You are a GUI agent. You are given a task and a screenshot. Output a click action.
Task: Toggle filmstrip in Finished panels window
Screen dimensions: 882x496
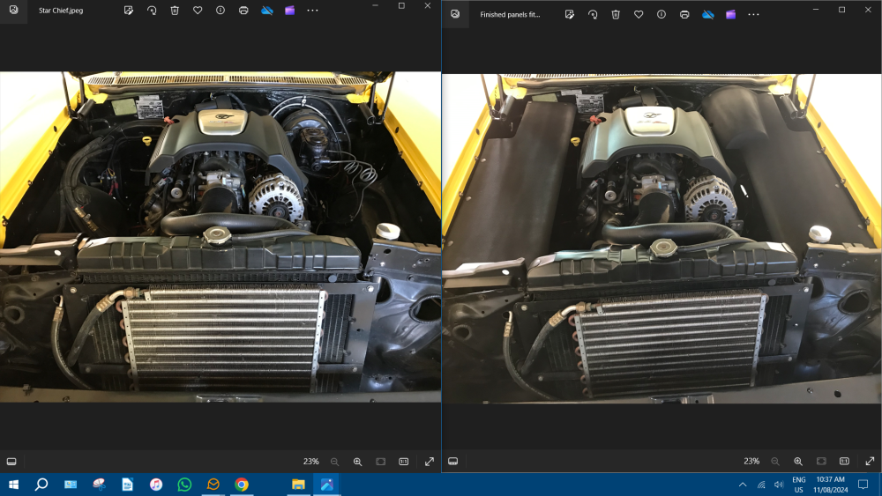(452, 461)
